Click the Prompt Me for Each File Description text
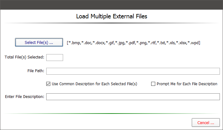The image size is (223, 130). pos(187,84)
